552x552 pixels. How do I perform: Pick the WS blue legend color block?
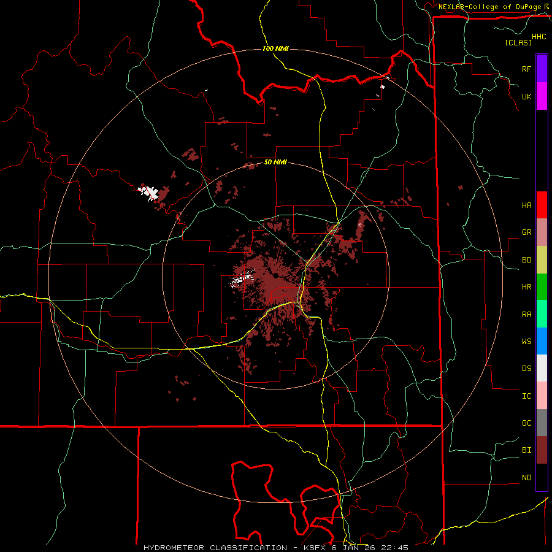click(x=542, y=341)
